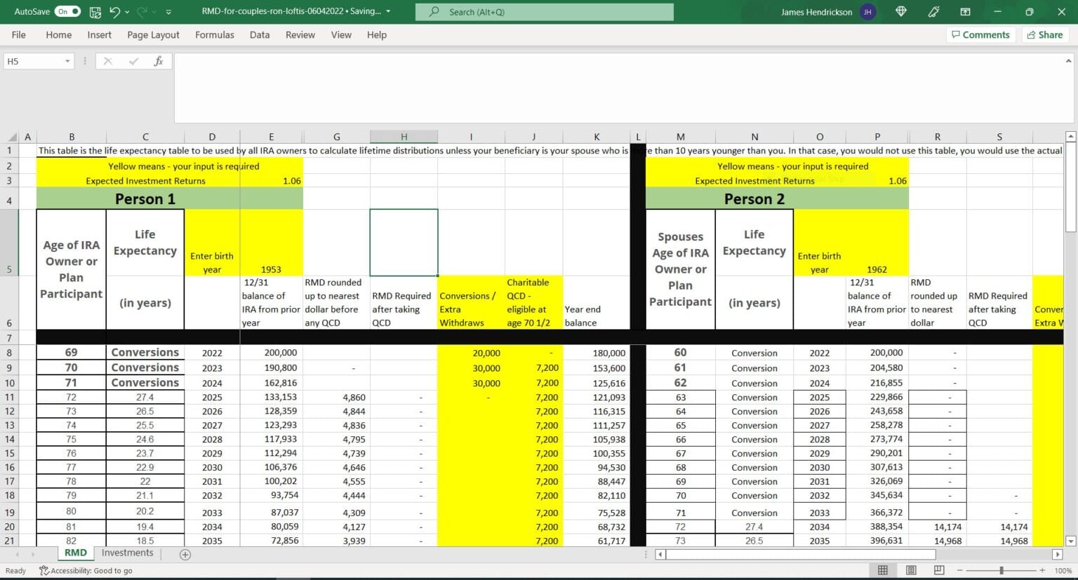
Task: Open Search with the magnifier icon
Action: pos(435,11)
